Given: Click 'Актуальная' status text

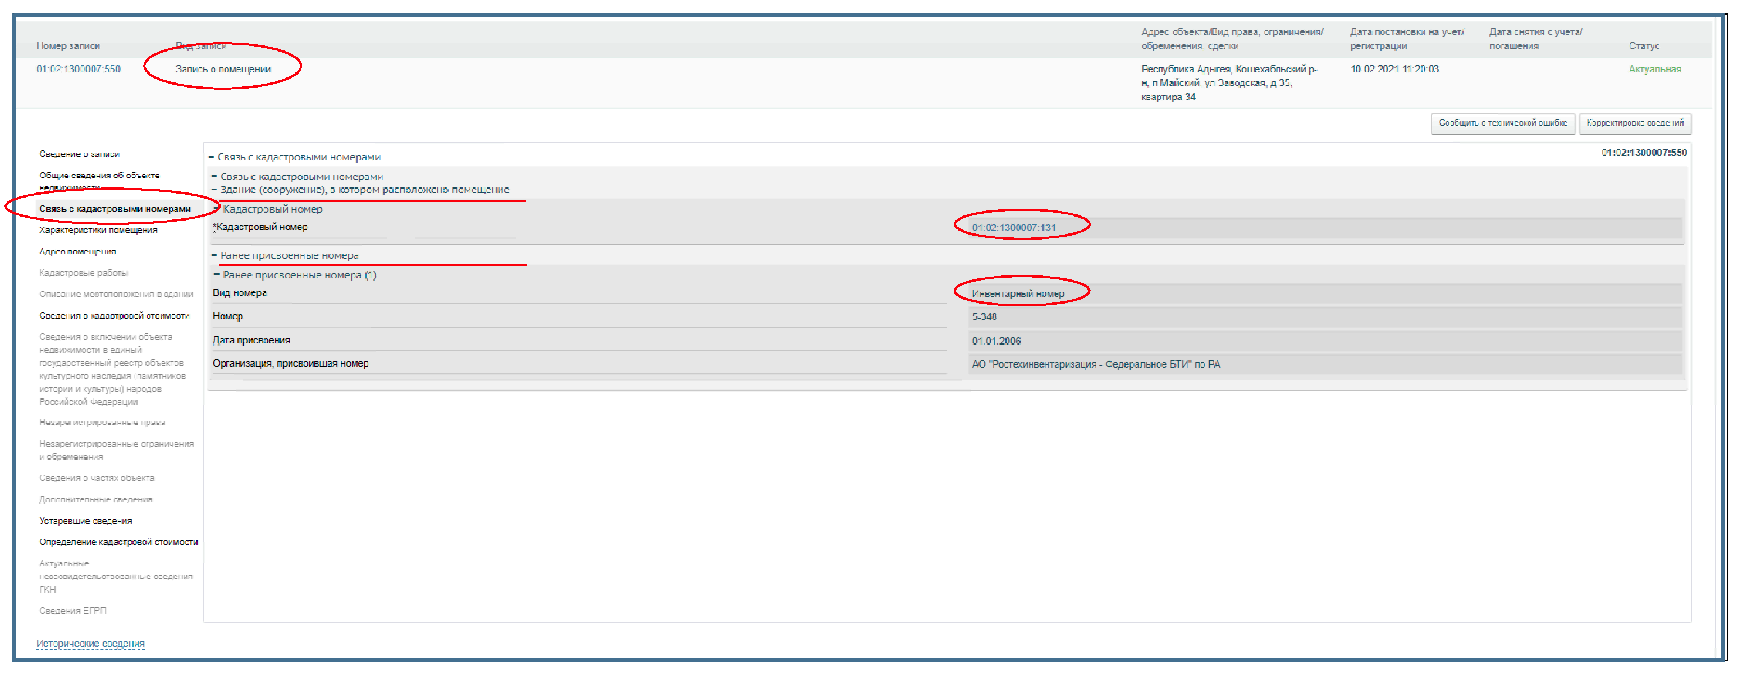Looking at the screenshot, I should click(1655, 69).
